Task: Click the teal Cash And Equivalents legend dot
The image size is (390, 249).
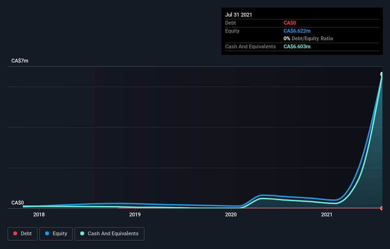Action: pyautogui.click(x=82, y=233)
